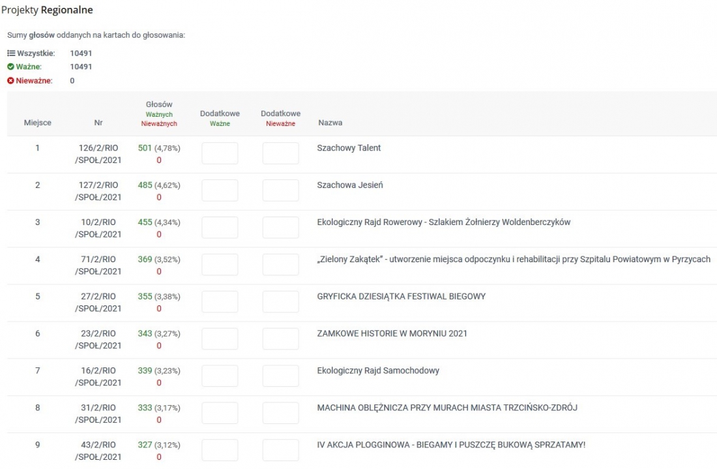Image resolution: width=717 pixels, height=469 pixels.
Task: Click the red X icon beside Nieważne
Action: click(x=10, y=81)
